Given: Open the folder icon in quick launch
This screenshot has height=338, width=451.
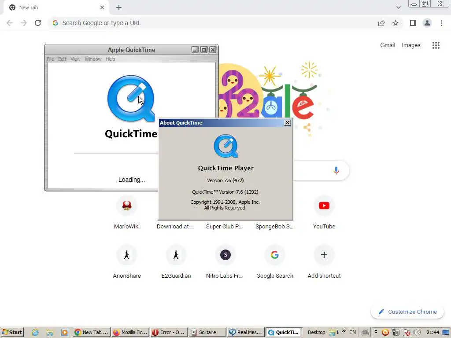Looking at the screenshot, I should coord(50,332).
